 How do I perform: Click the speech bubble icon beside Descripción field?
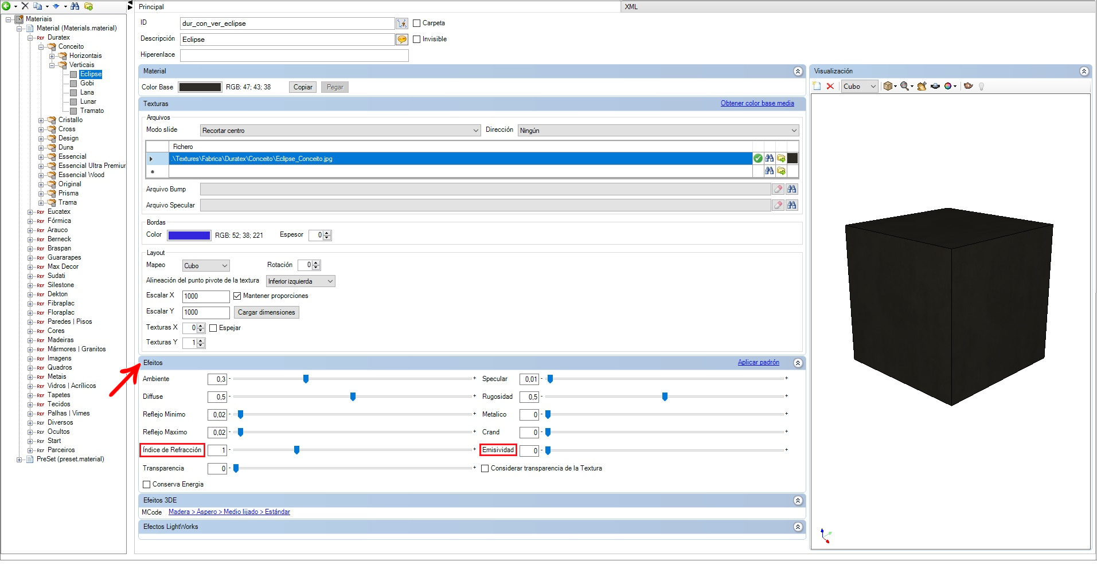402,40
